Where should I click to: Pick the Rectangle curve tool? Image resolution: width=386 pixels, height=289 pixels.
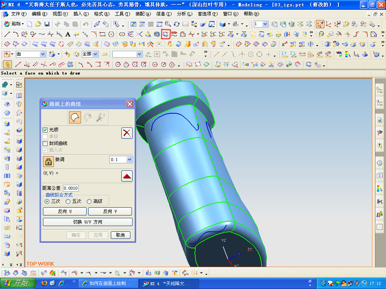click(x=103, y=34)
